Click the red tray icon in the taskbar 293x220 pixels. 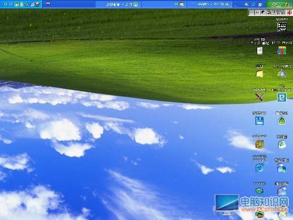[x=37, y=4]
